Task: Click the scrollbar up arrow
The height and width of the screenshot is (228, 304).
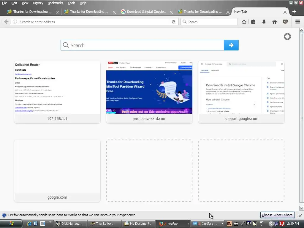Action: pos(302,31)
